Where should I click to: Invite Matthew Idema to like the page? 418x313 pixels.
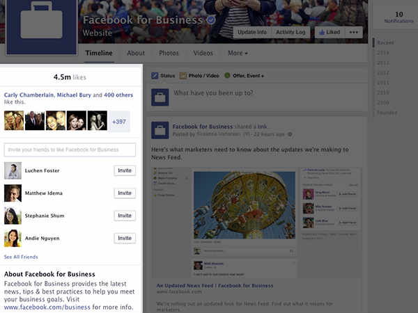tap(125, 193)
